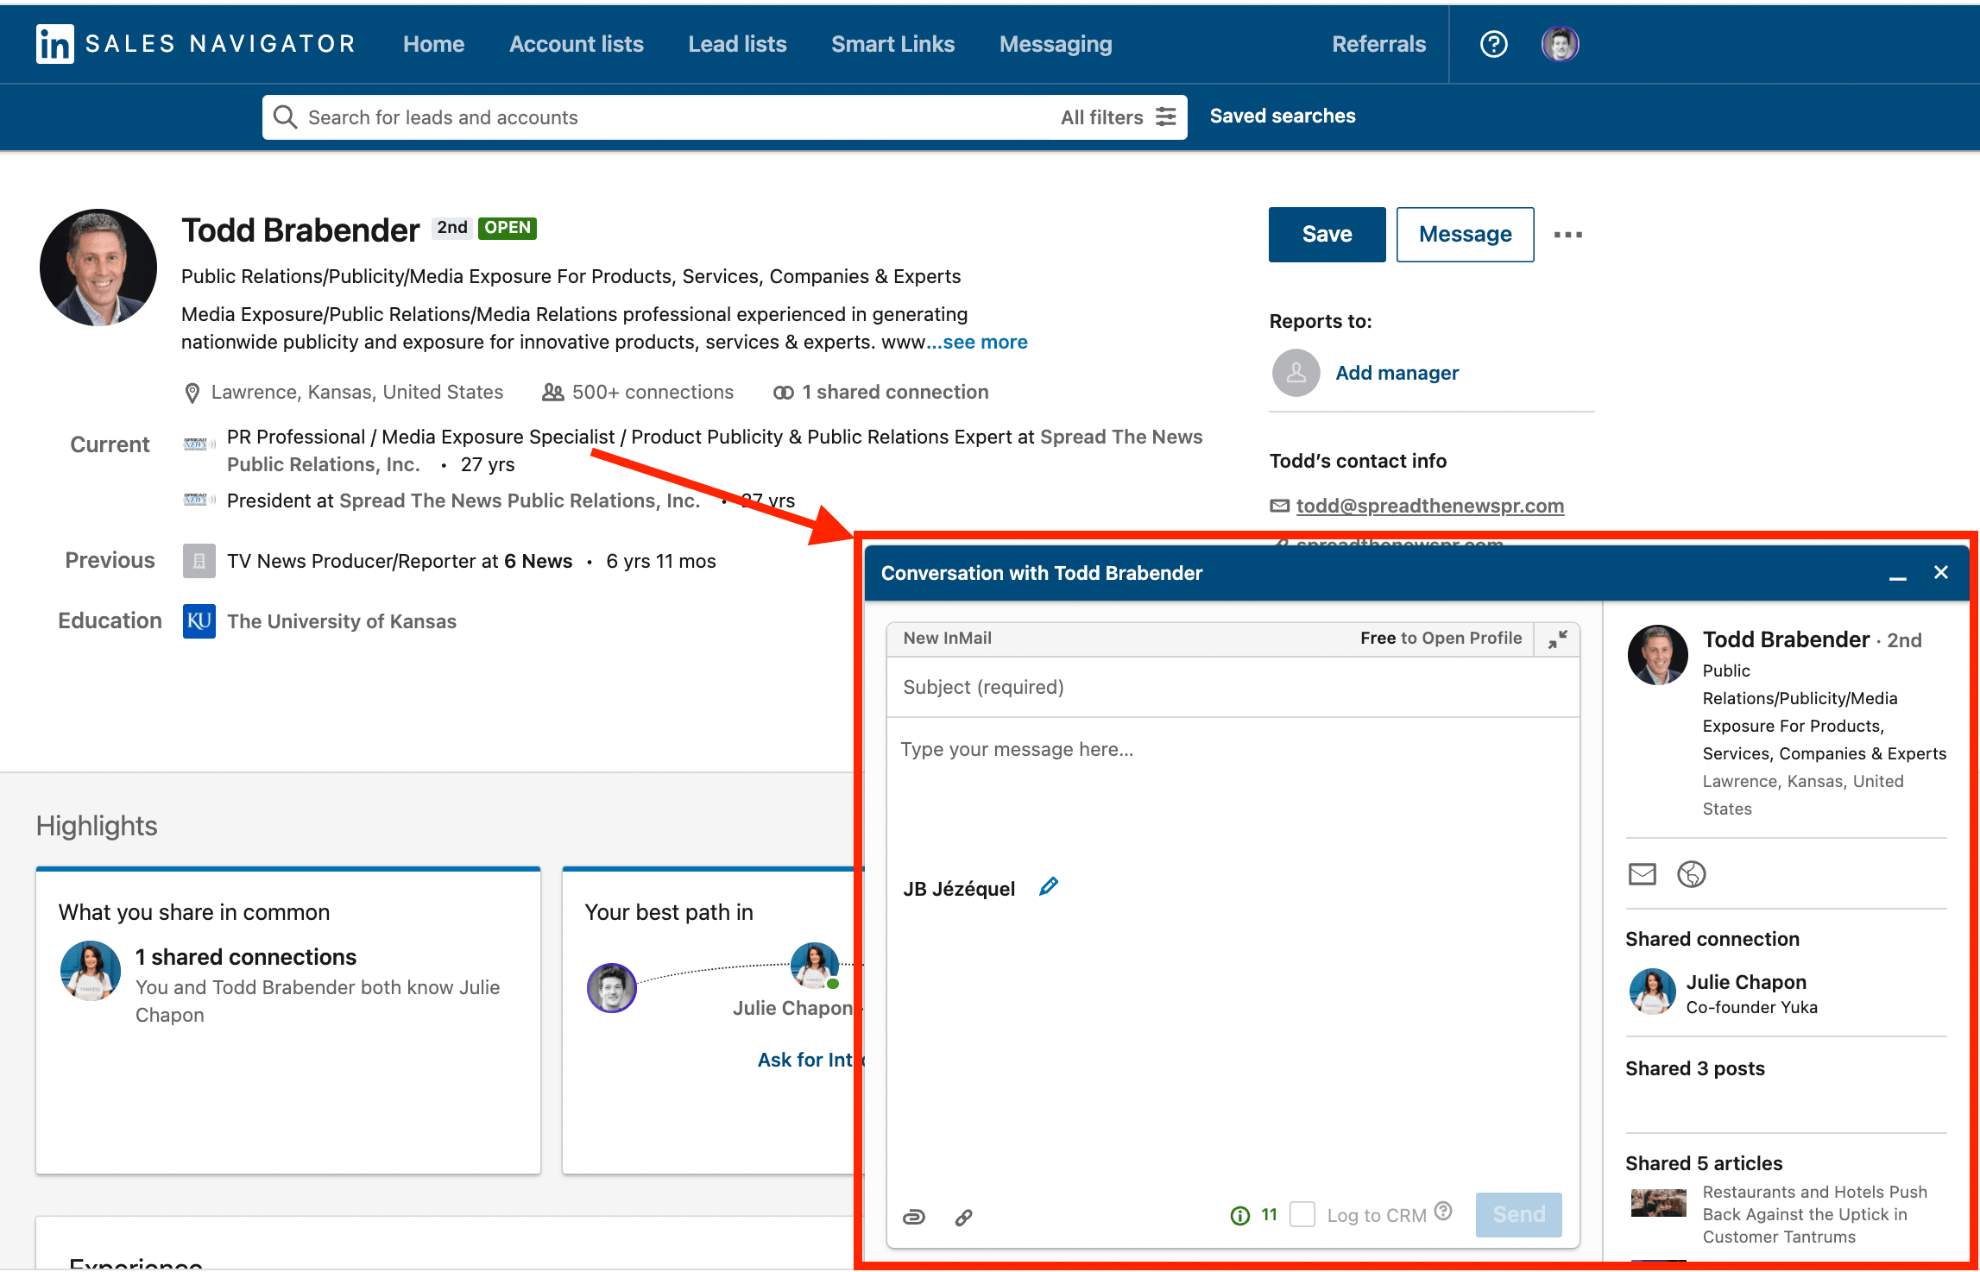
Task: Click the Message button
Action: click(1465, 234)
